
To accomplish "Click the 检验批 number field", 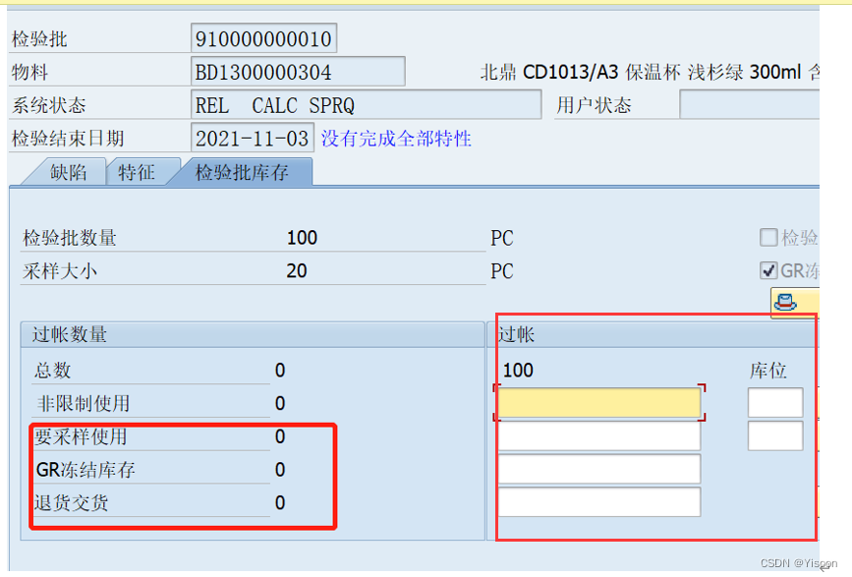I will click(x=263, y=38).
